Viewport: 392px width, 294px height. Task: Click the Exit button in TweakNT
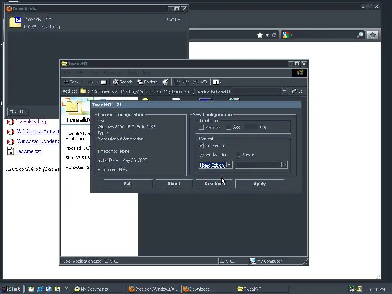pos(128,184)
